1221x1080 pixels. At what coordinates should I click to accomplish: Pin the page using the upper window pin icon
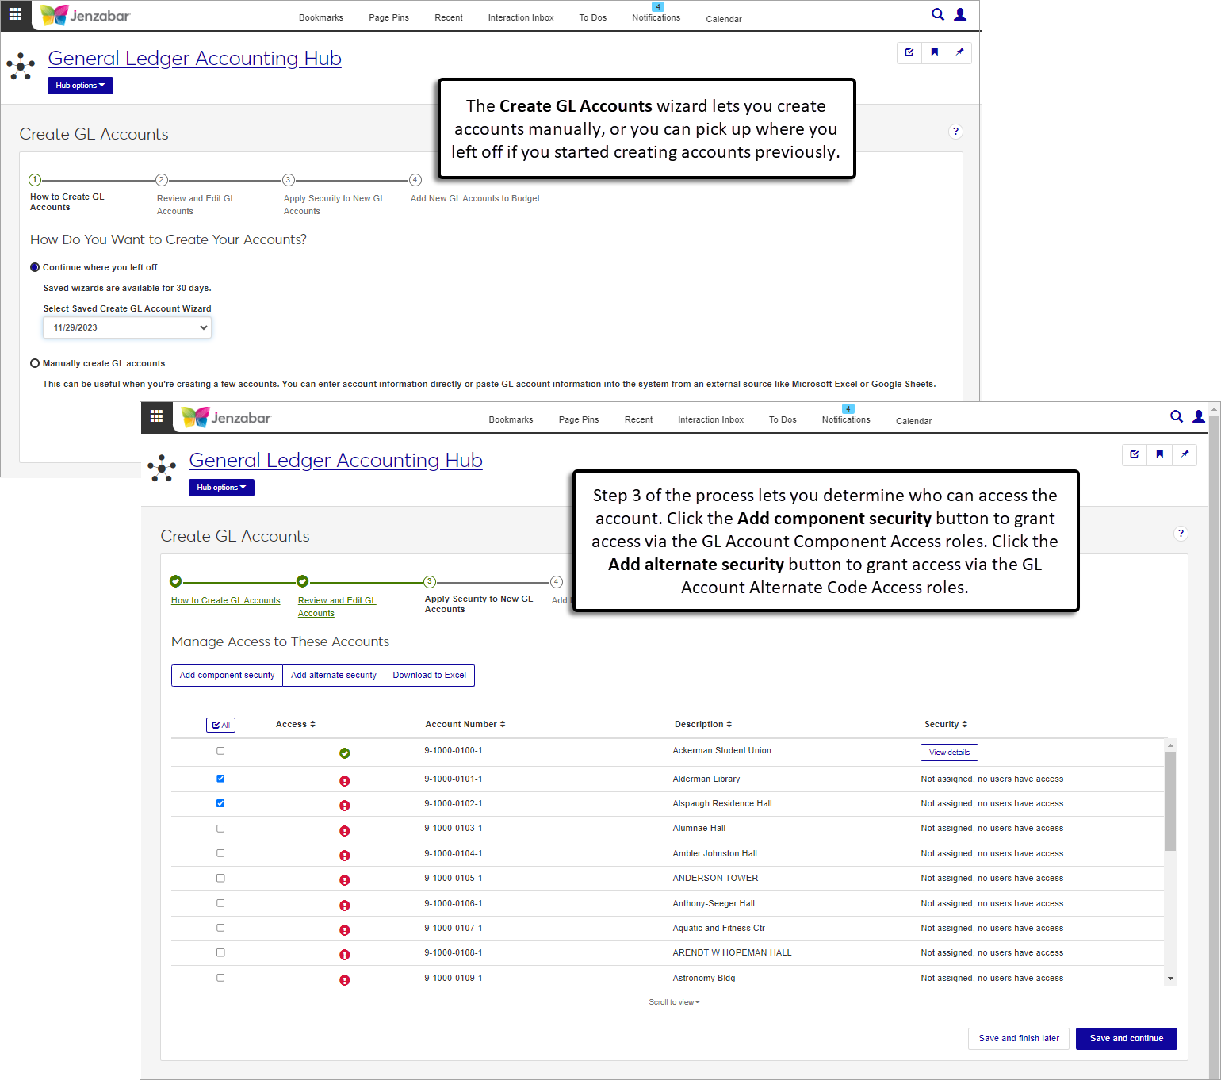click(959, 52)
